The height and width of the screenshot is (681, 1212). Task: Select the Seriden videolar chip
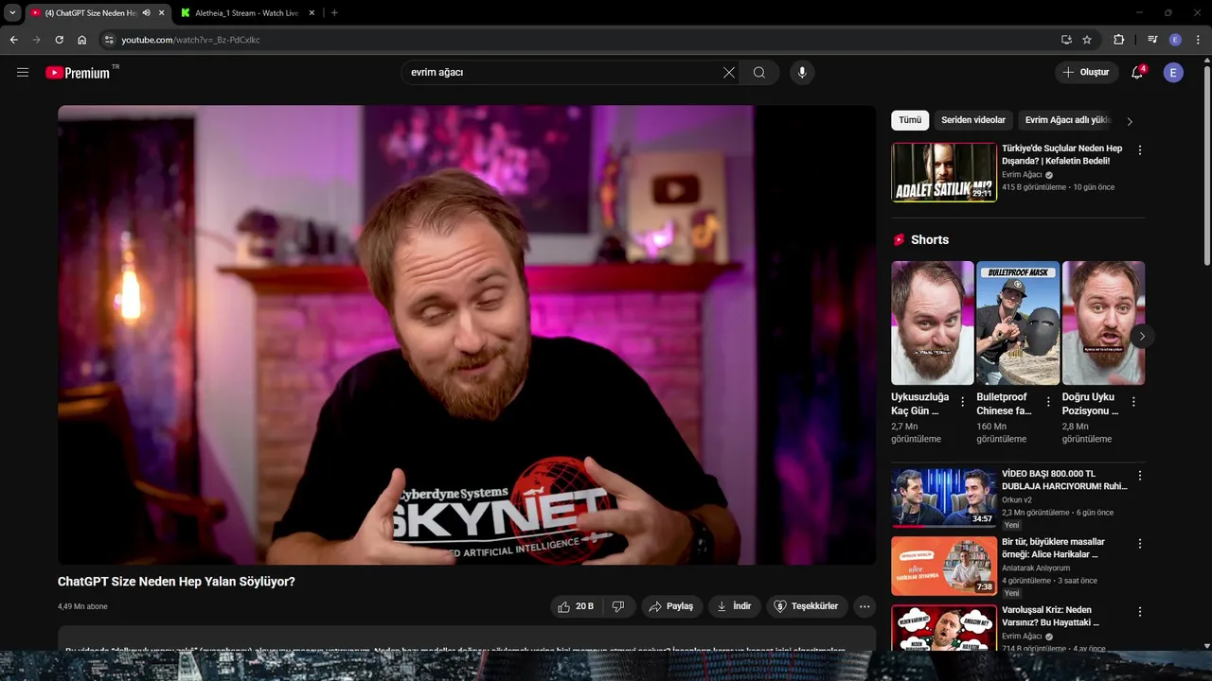click(x=973, y=120)
